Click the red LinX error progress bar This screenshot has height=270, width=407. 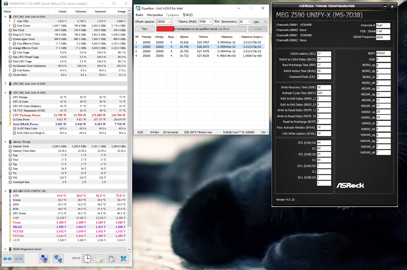tap(201, 29)
